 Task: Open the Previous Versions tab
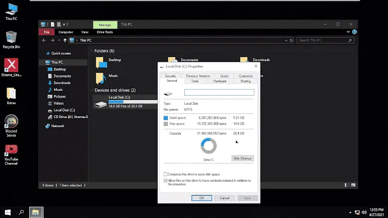click(198, 76)
